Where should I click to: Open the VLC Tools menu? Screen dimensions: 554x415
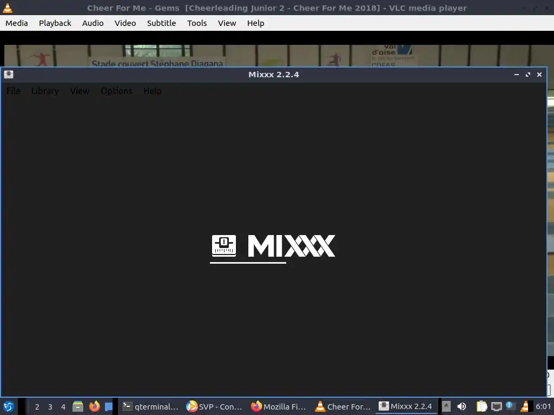[x=197, y=23]
